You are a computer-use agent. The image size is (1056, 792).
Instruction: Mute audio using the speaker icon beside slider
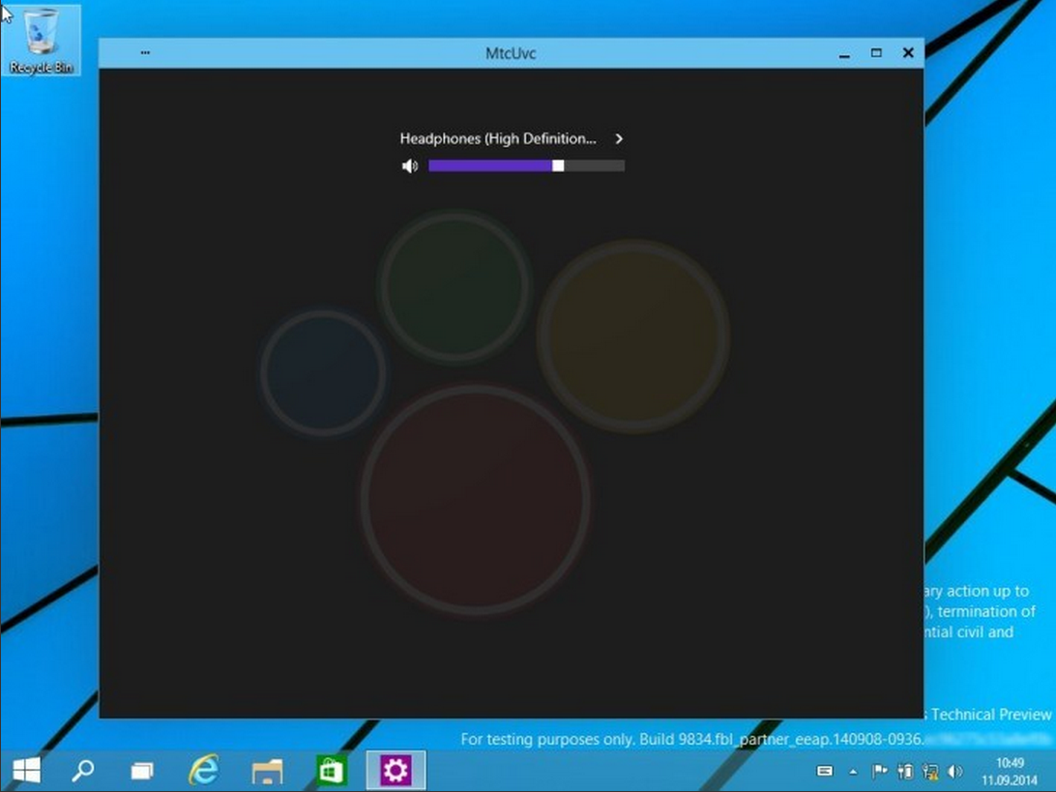(x=410, y=166)
